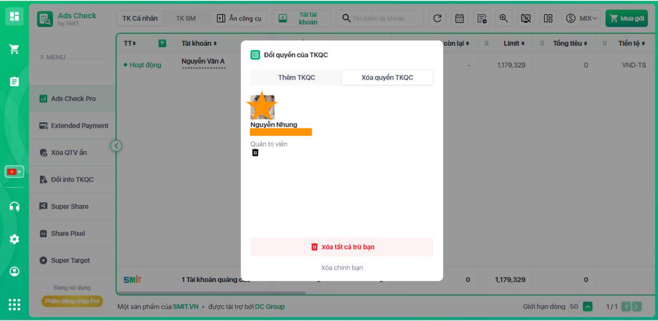Expand the MIX currency dropdown
Screen dimensions: 658x321
[x=582, y=18]
